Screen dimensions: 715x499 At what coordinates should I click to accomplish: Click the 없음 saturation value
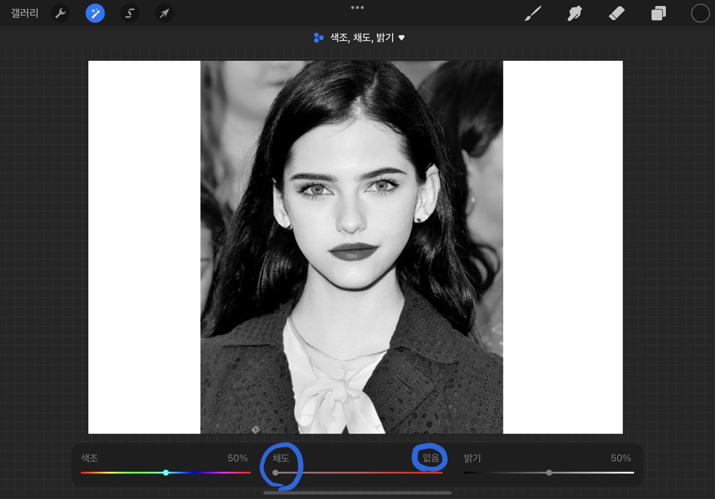tap(431, 458)
